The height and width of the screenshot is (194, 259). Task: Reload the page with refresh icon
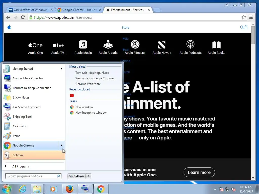(23, 17)
